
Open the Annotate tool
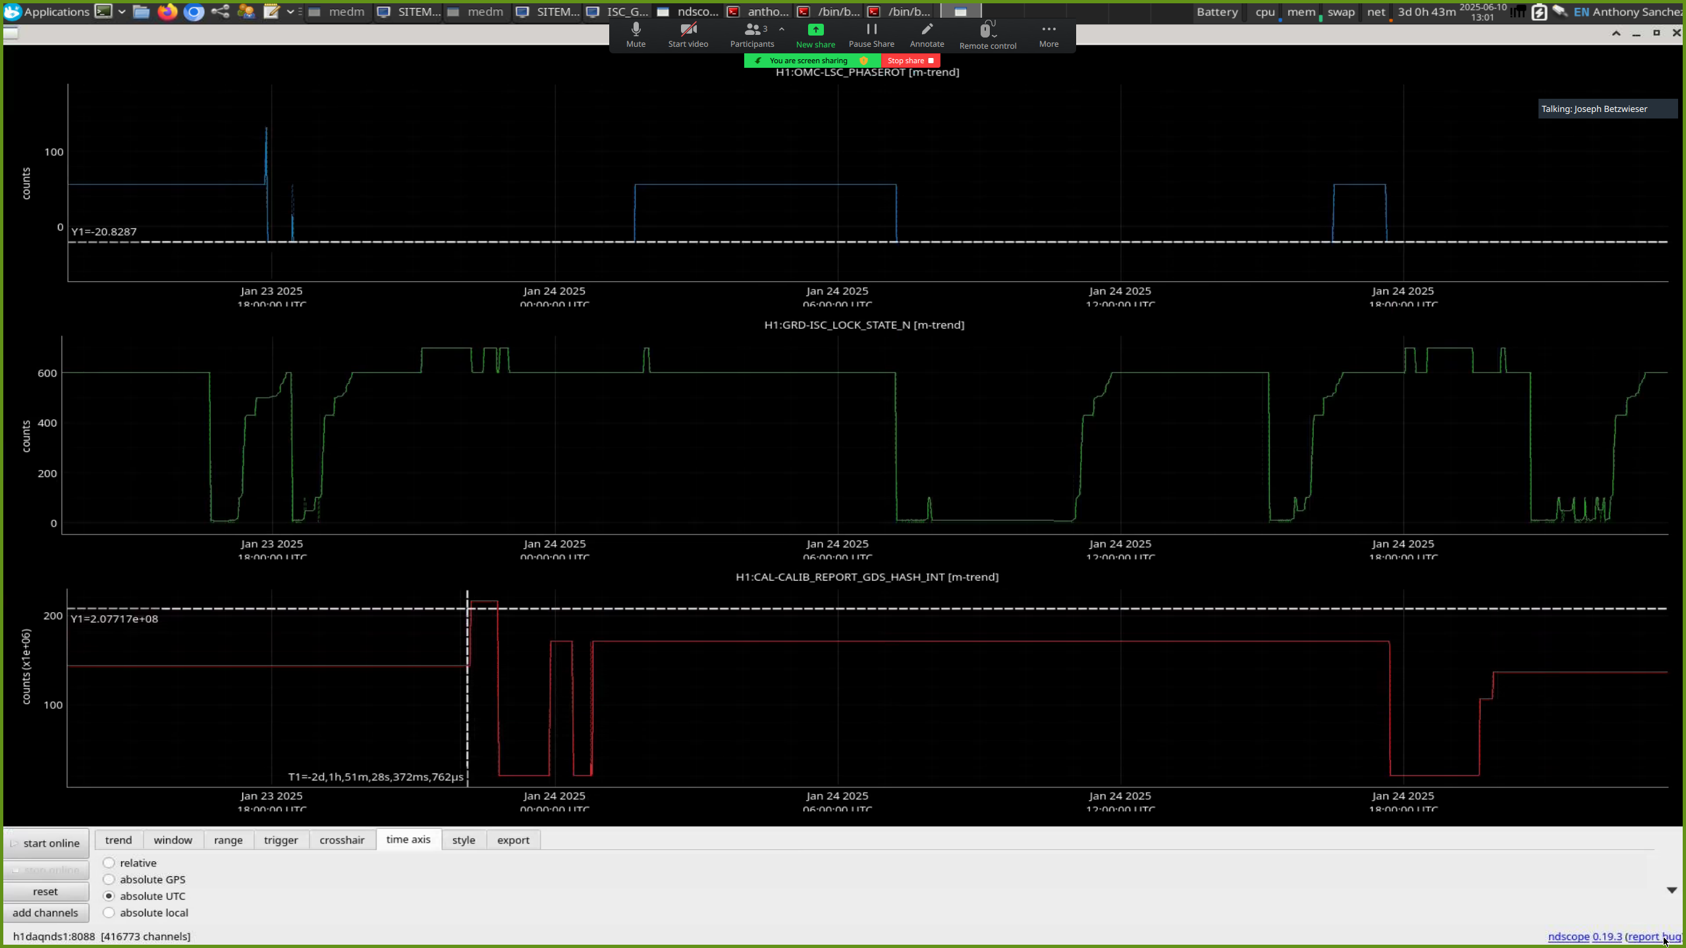point(927,35)
